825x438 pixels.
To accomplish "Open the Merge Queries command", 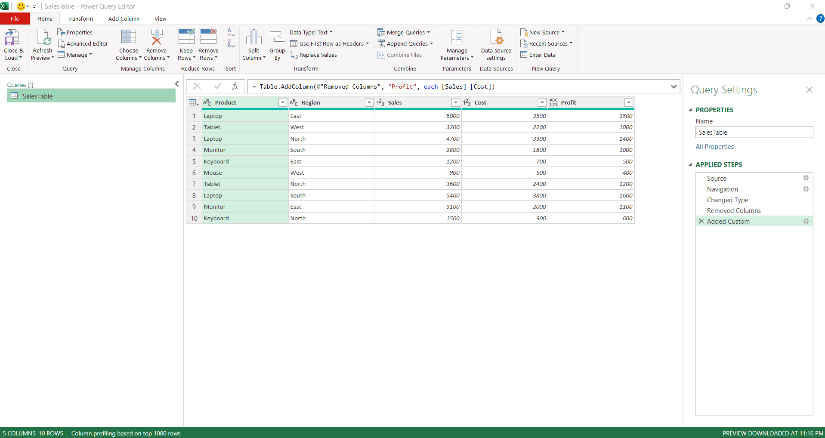I will 404,32.
